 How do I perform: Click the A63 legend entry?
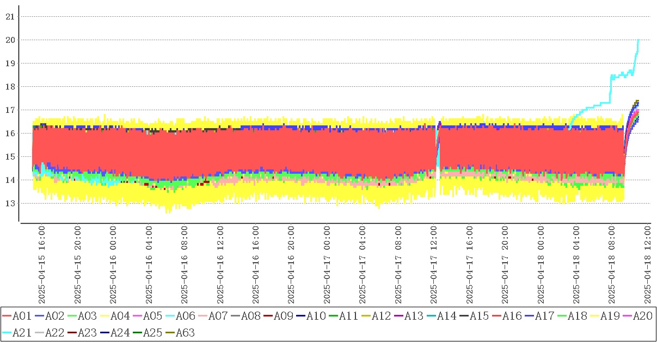click(185, 333)
